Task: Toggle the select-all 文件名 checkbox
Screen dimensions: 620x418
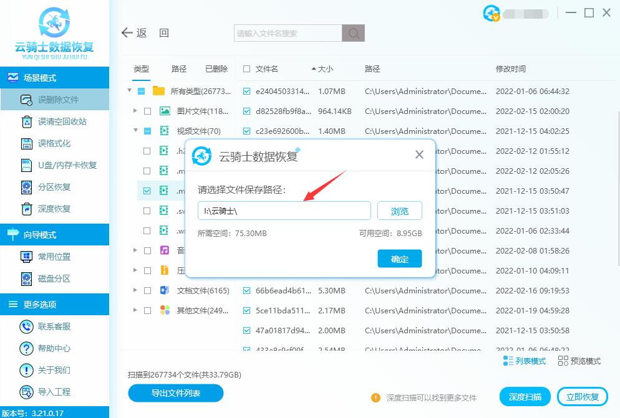Action: pos(247,69)
